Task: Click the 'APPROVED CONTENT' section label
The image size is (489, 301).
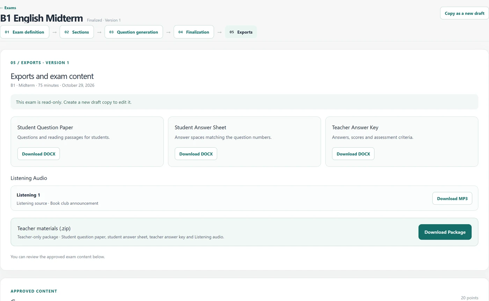Action: (x=34, y=291)
